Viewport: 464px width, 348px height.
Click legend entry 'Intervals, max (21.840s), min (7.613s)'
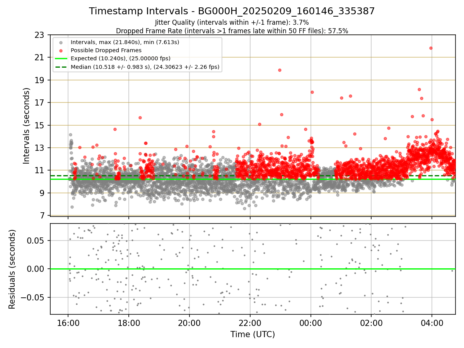click(125, 42)
